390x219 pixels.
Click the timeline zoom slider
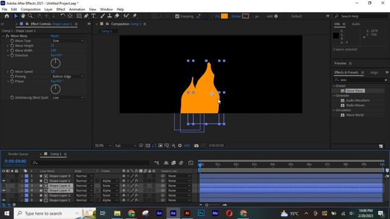pos(207,205)
